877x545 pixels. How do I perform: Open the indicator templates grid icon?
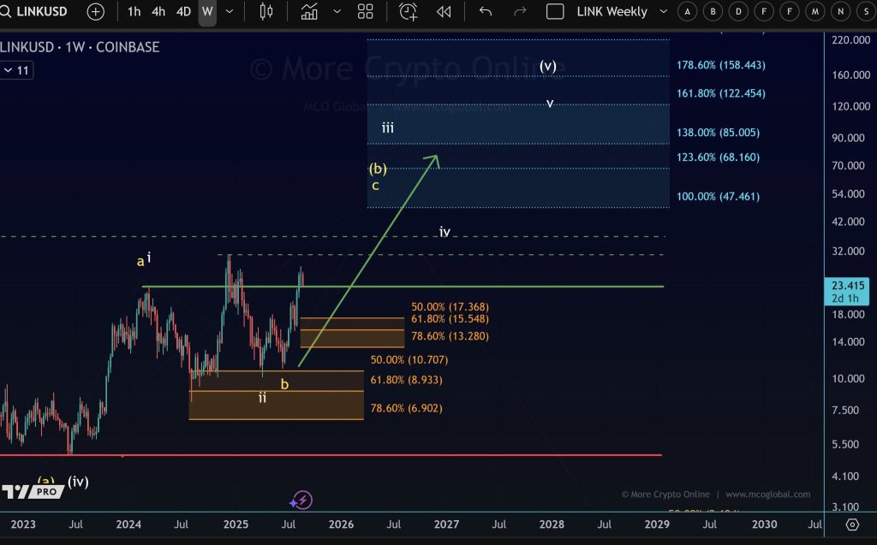coord(366,12)
